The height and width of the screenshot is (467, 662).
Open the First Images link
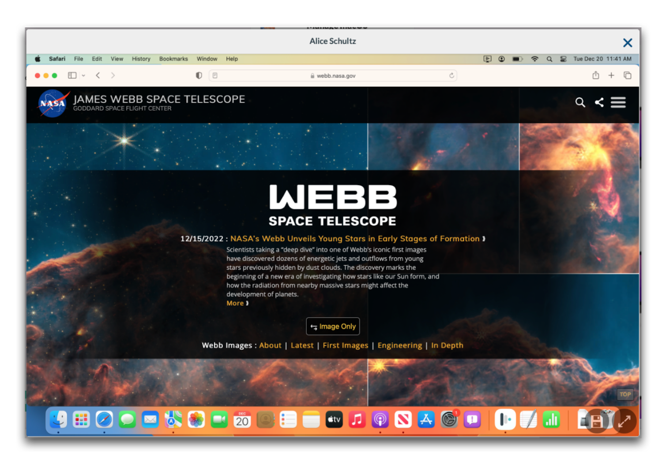(x=345, y=345)
